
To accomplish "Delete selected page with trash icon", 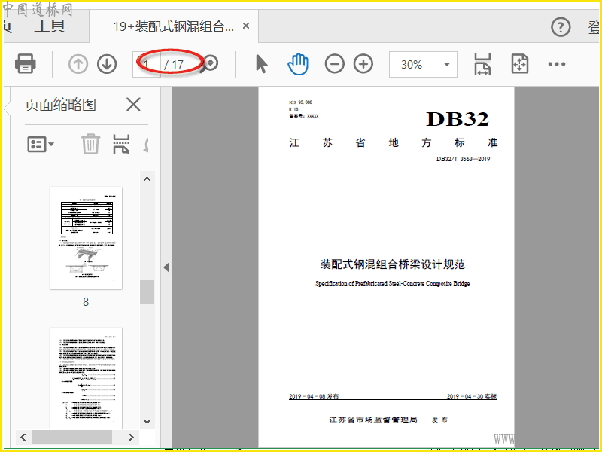I will pyautogui.click(x=90, y=144).
